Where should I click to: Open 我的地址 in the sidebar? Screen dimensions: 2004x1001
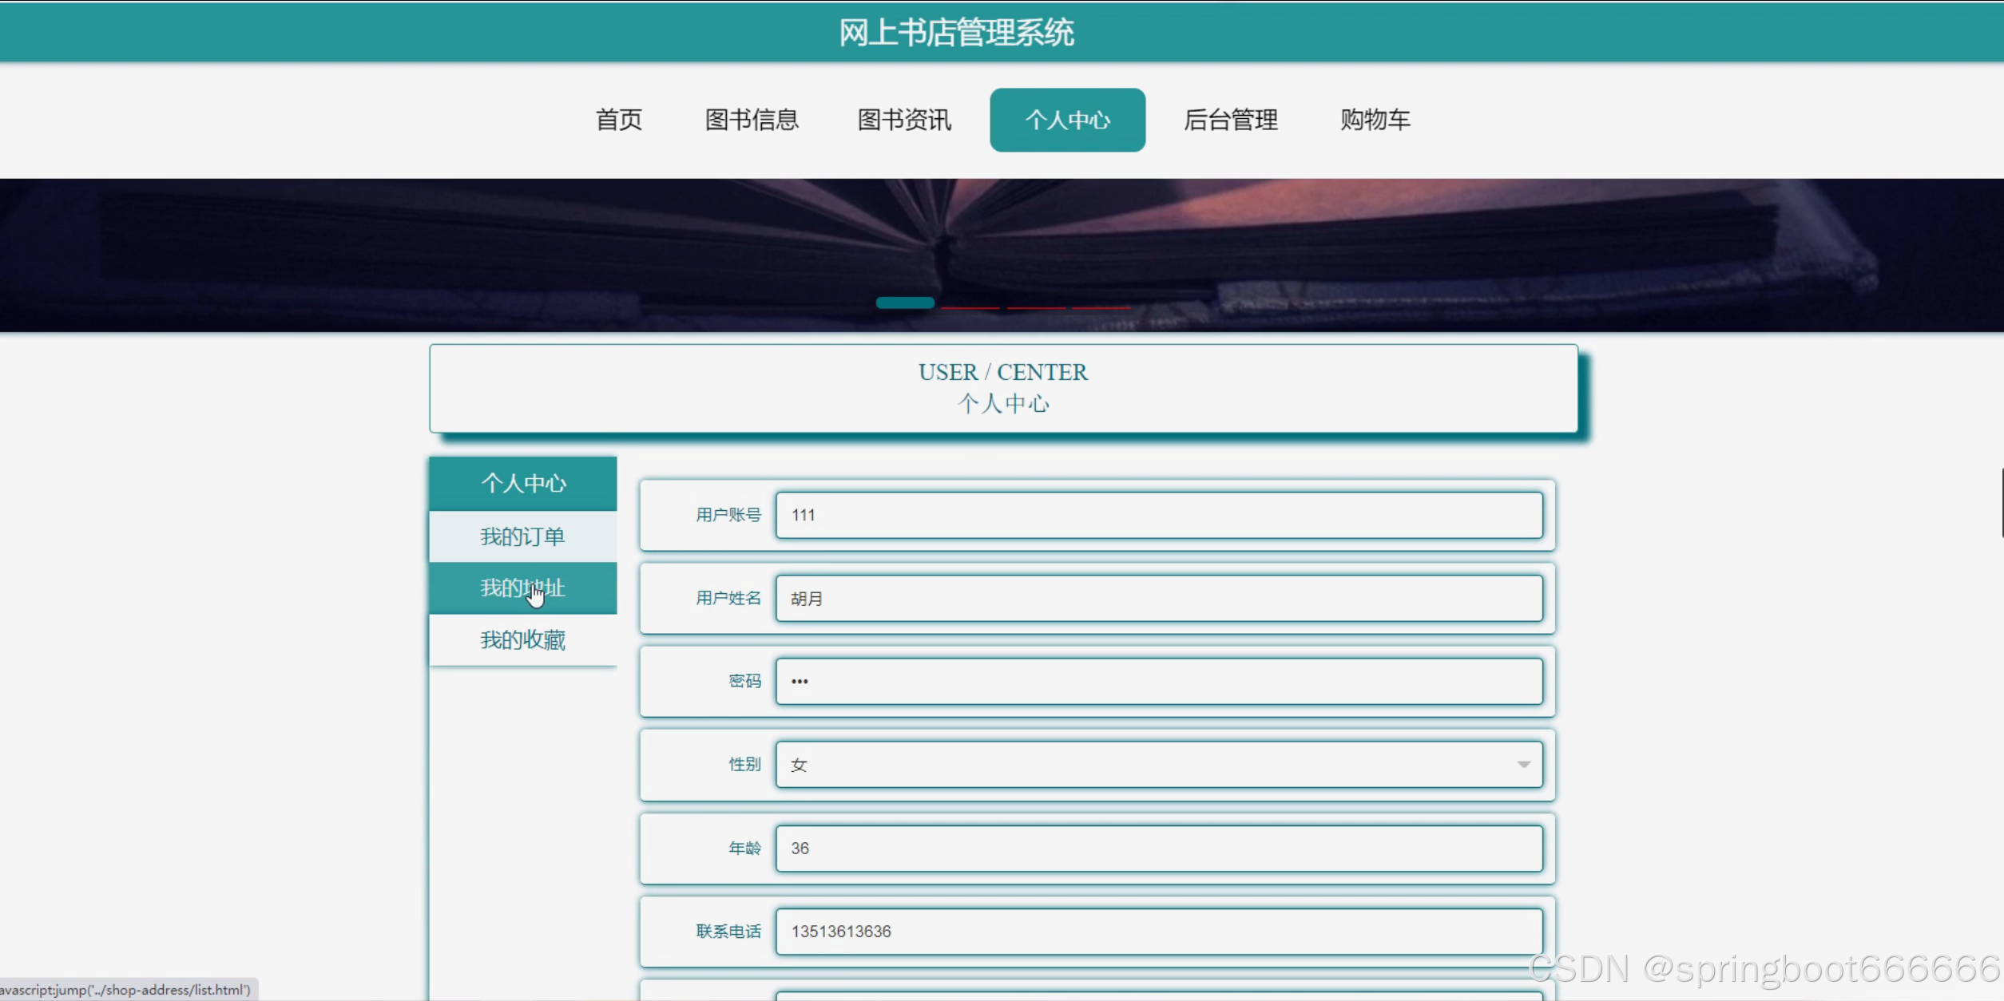click(523, 588)
